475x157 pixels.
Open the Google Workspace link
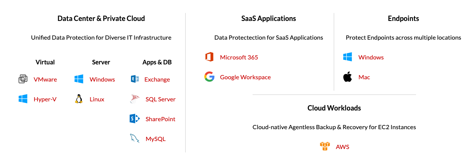point(245,77)
